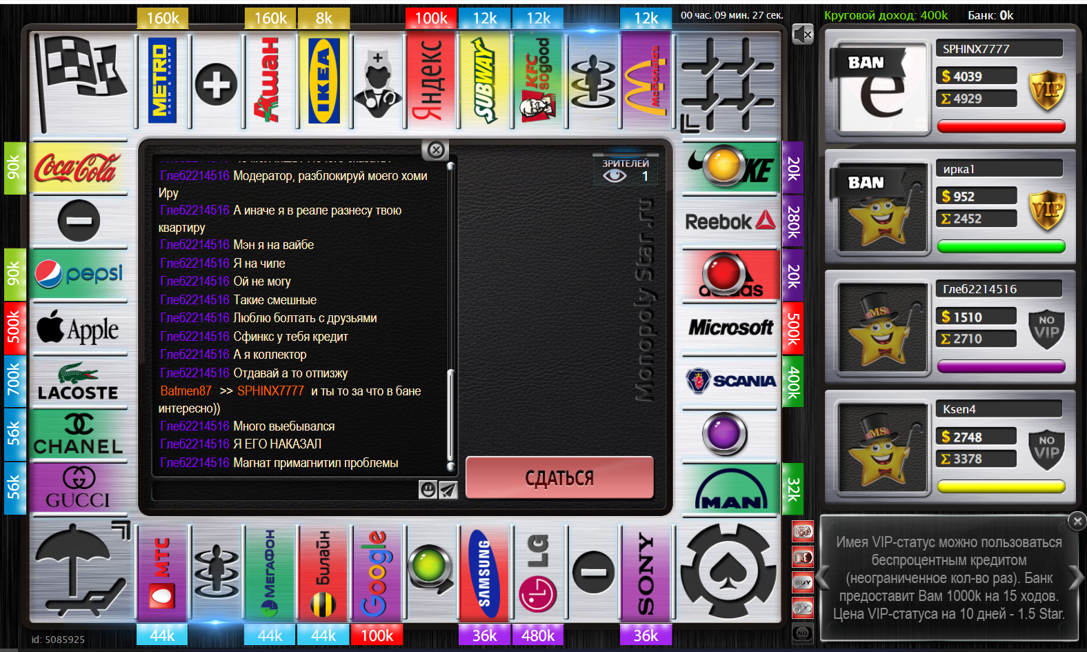Select the IKEA board cell
The width and height of the screenshot is (1087, 652).
pos(324,81)
